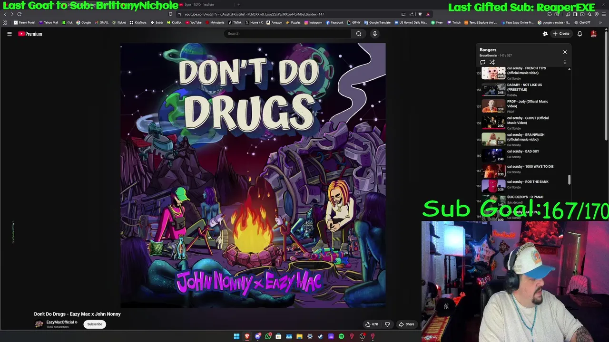Open the TikTok bookmark
Viewport: 609px width, 342px height.
click(x=235, y=22)
